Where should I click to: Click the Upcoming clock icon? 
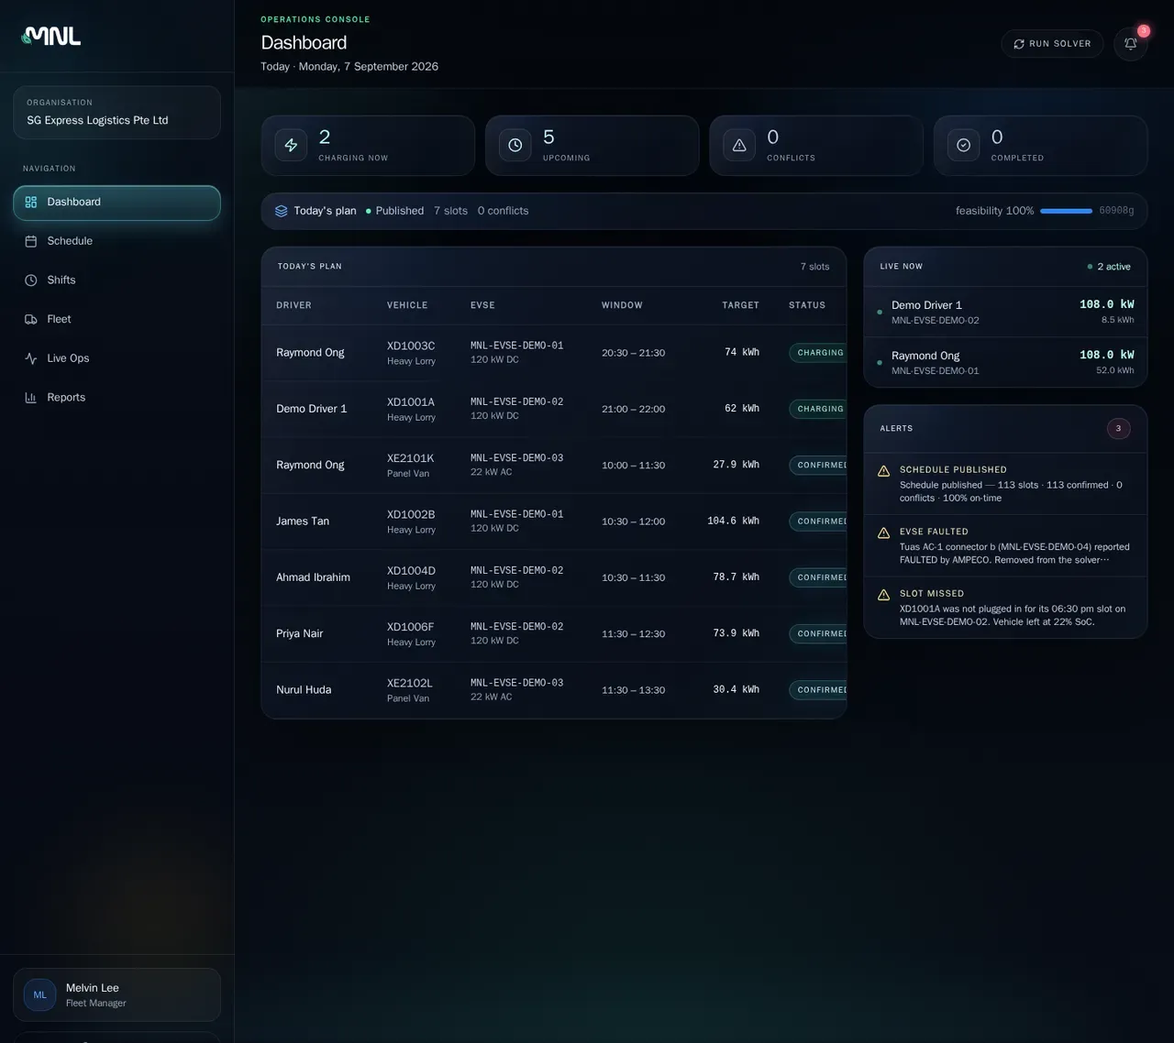pos(515,145)
